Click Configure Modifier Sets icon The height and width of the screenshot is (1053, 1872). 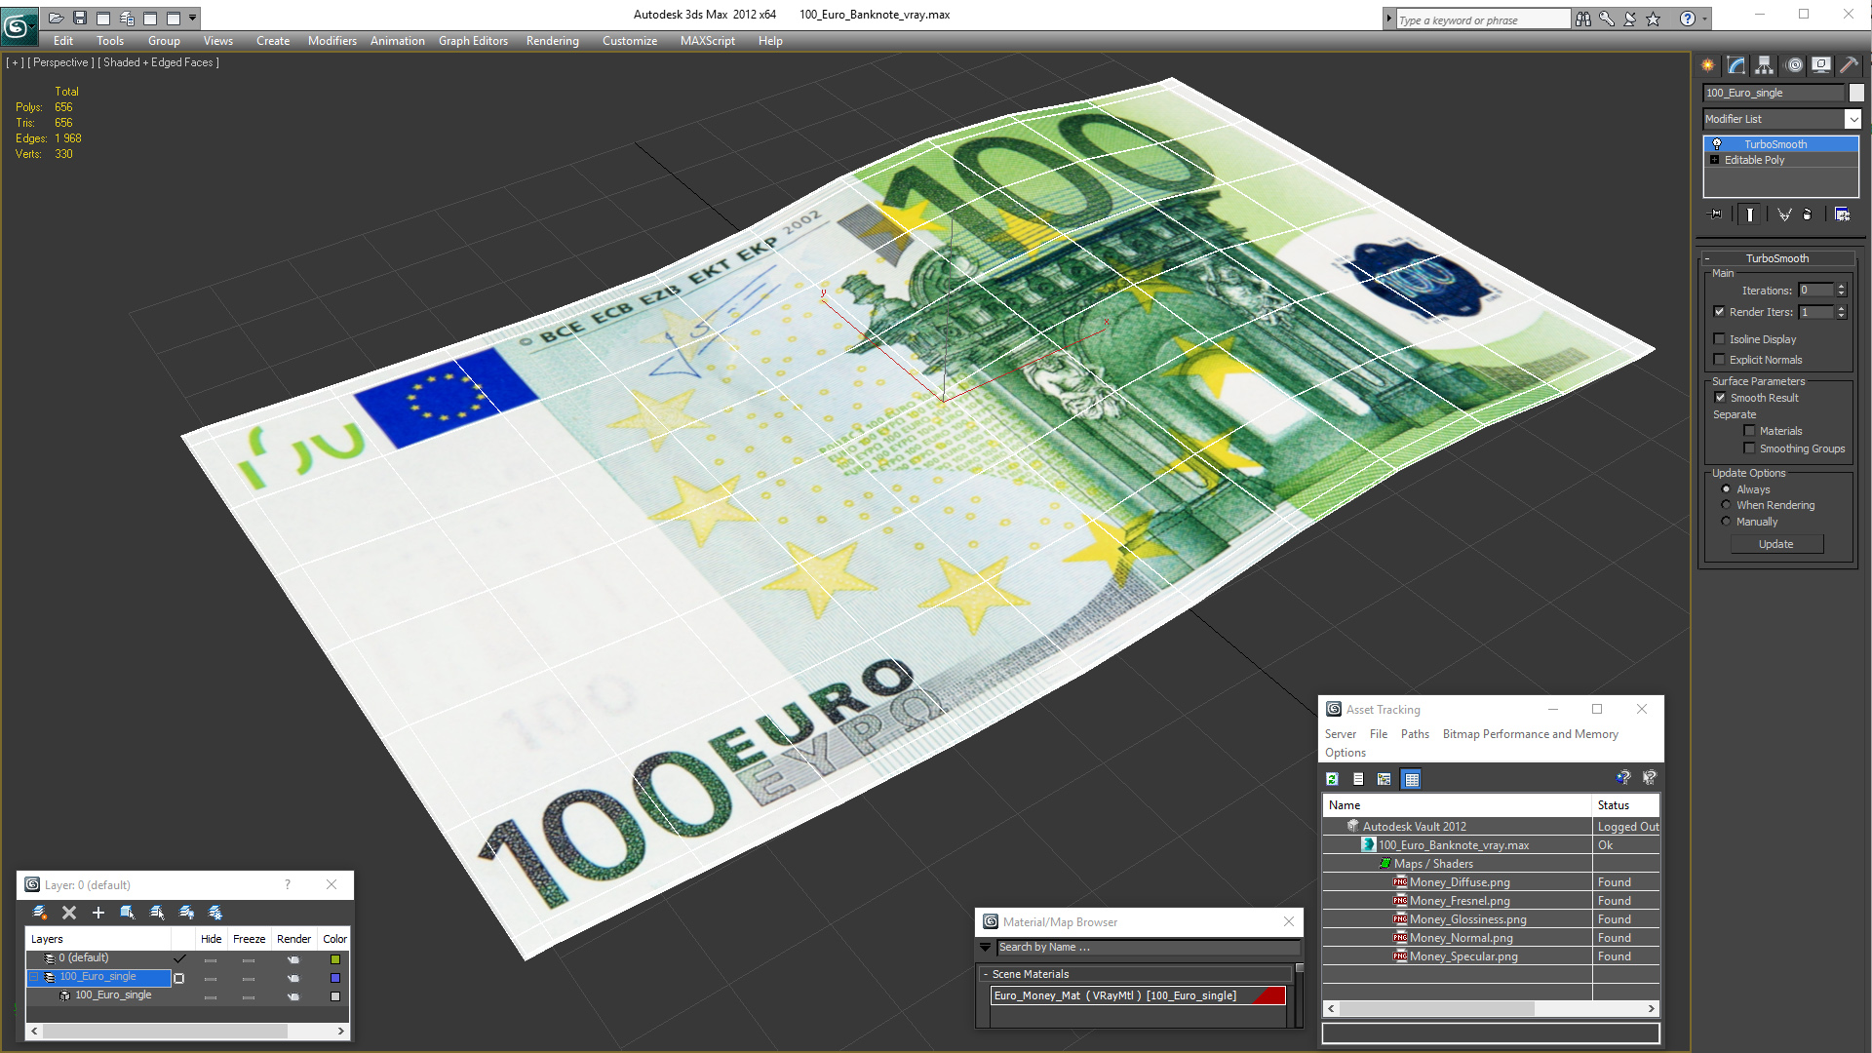(1842, 214)
